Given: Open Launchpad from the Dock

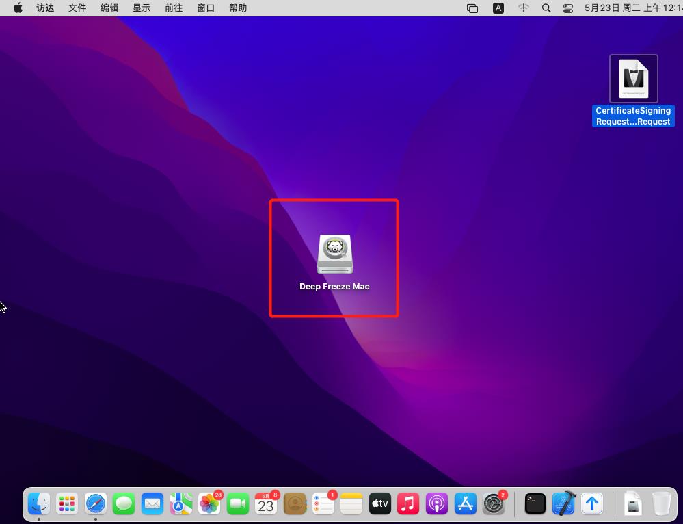Looking at the screenshot, I should (x=67, y=504).
